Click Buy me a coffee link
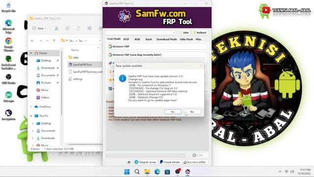The height and width of the screenshot is (177, 314). click(195, 162)
